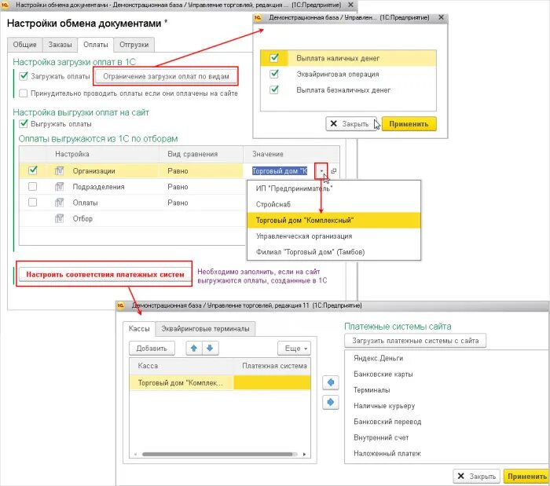Open the Отгрузки tab
This screenshot has width=550, height=486.
click(x=134, y=45)
